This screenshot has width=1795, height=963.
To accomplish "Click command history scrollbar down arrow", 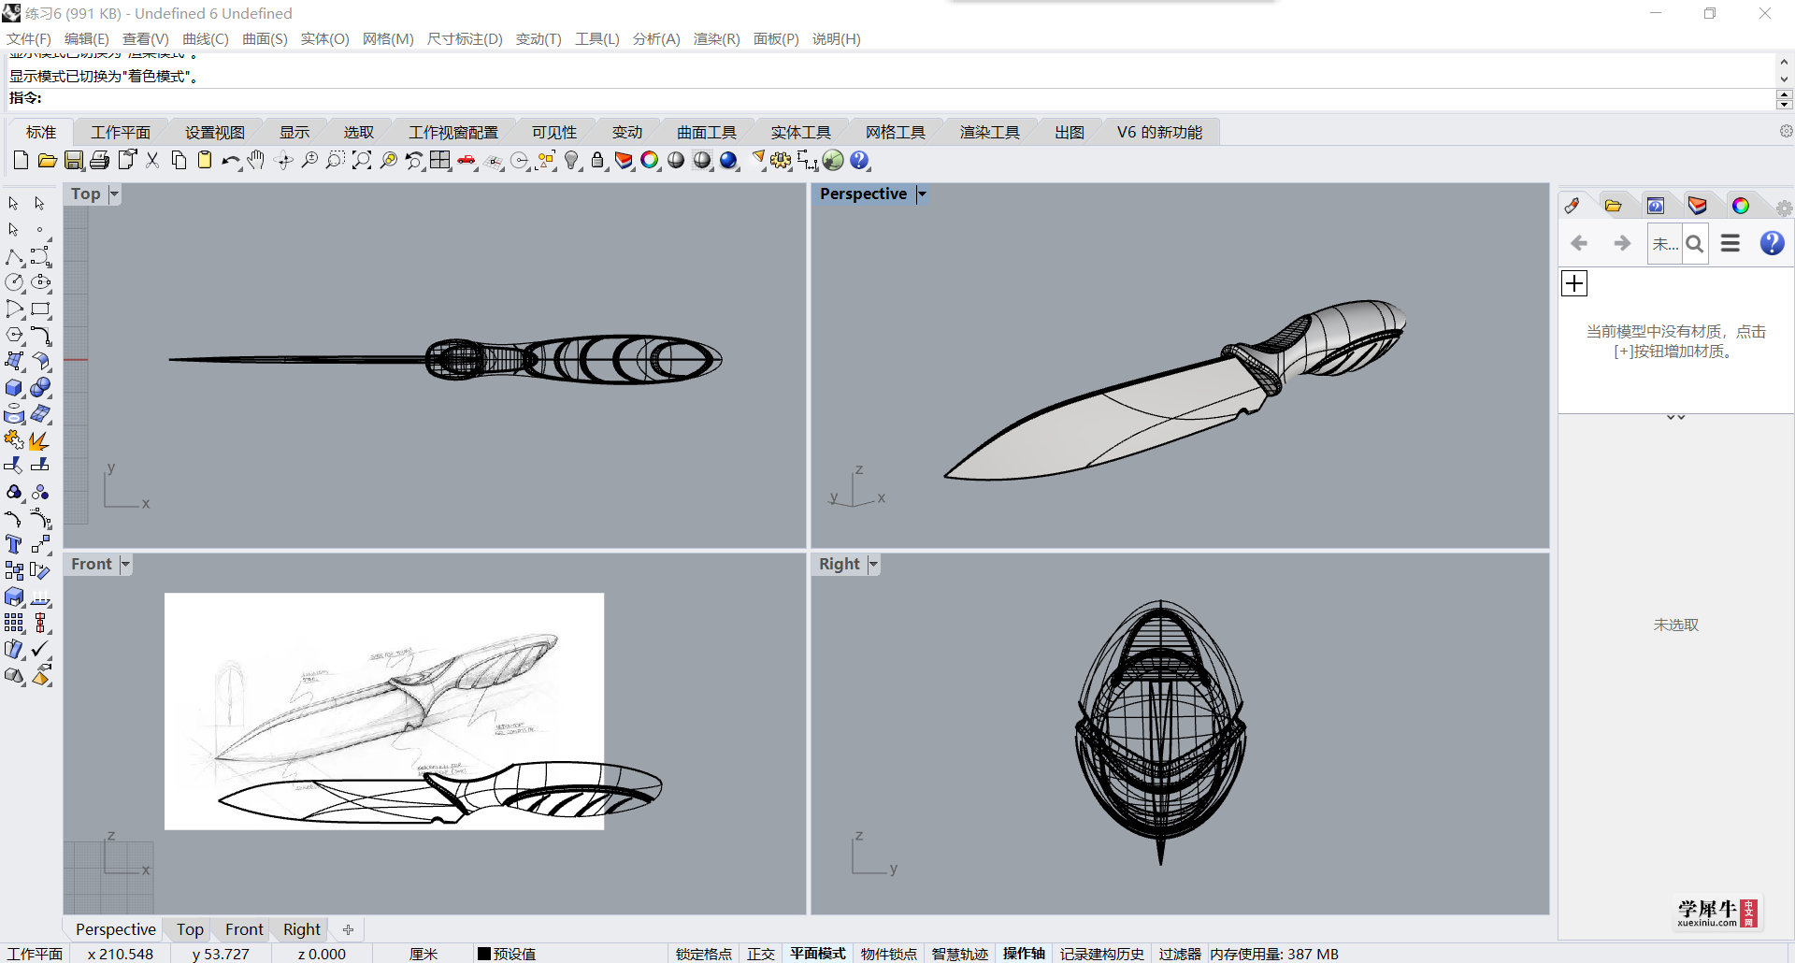I will [1784, 79].
